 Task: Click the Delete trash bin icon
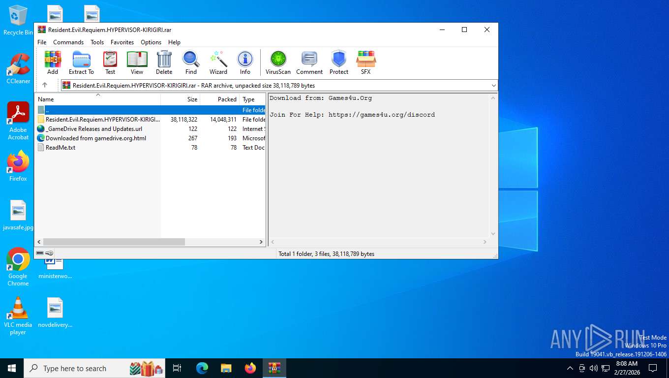tap(164, 63)
